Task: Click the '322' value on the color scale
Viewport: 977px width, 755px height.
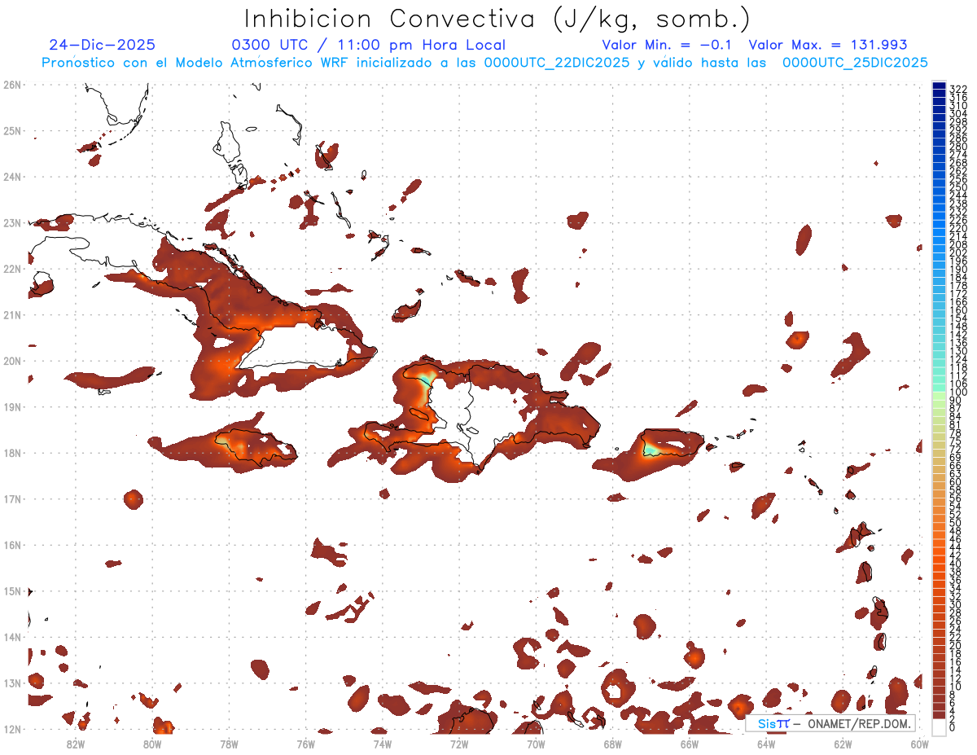Action: [x=958, y=89]
